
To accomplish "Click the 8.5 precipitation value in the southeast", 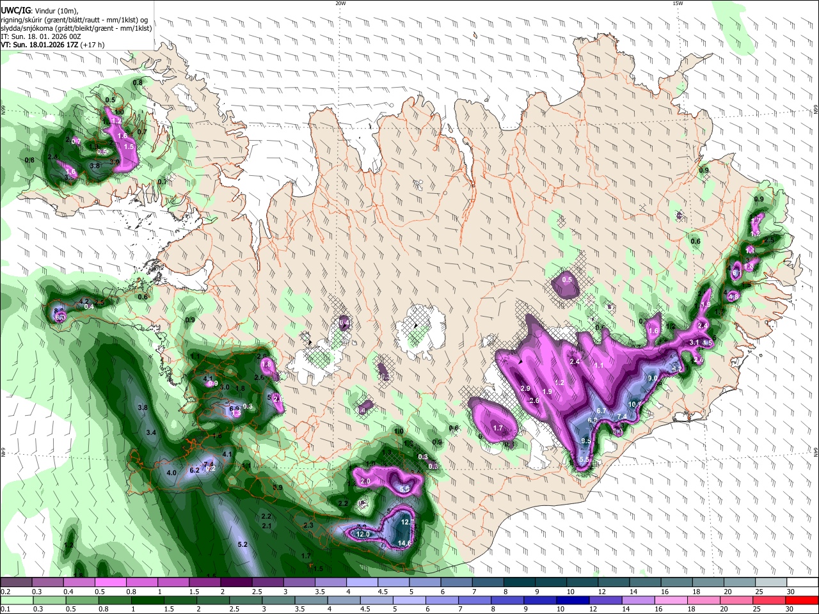I will pos(586,441).
